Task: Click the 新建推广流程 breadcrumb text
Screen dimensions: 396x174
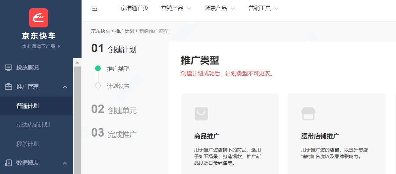Action: (153, 31)
